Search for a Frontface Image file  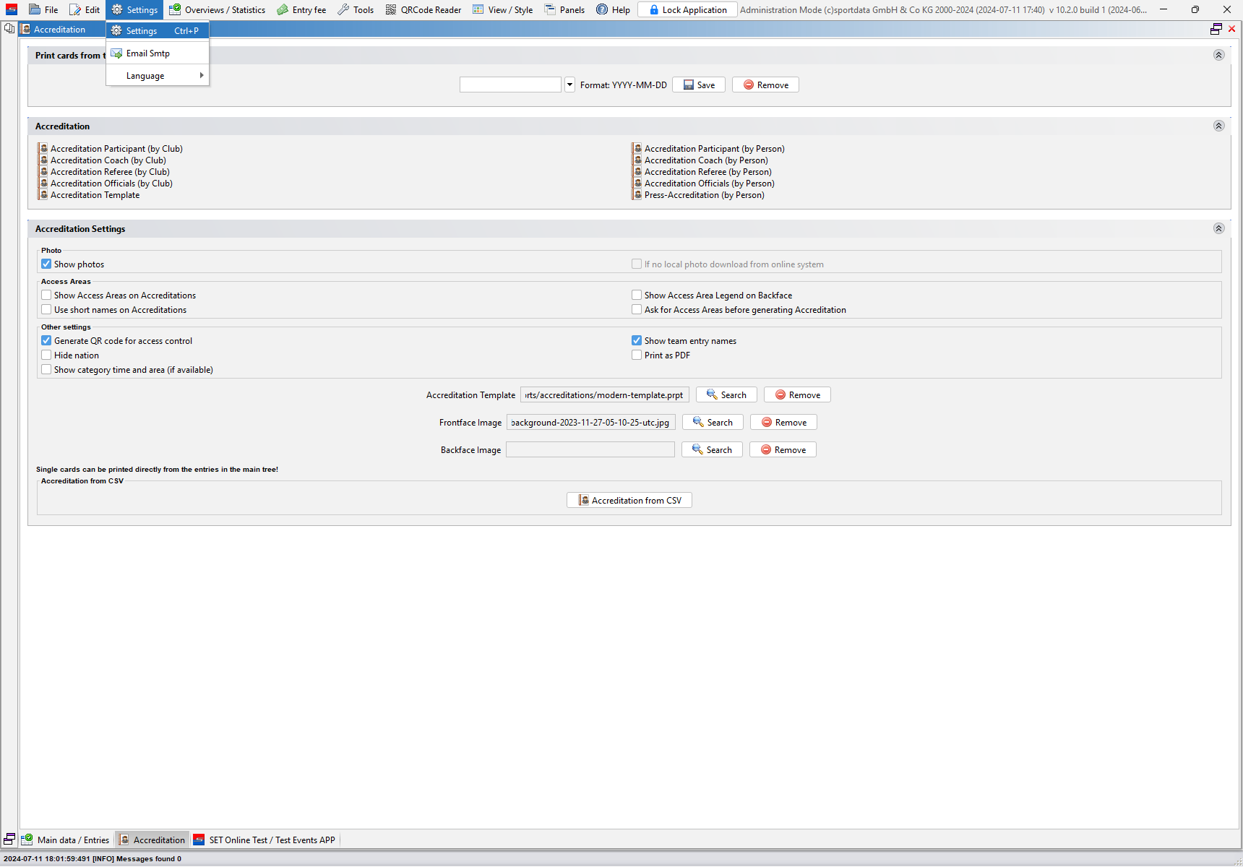coord(712,423)
